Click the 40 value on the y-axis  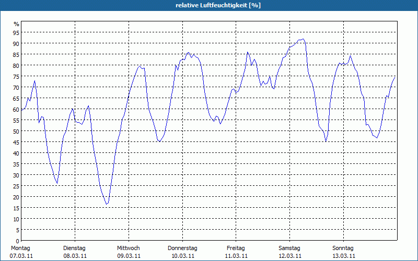point(16,153)
